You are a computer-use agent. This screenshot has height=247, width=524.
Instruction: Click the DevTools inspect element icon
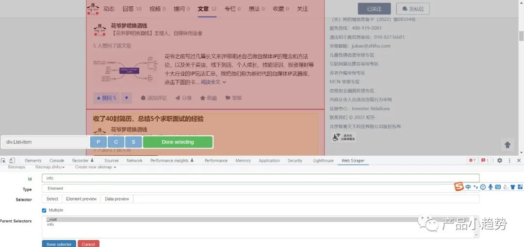tap(4, 161)
